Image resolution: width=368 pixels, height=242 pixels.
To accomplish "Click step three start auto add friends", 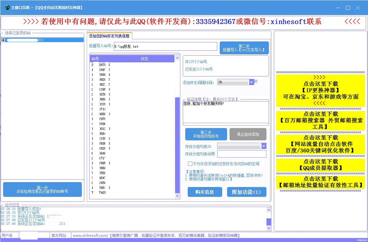I will (206, 134).
